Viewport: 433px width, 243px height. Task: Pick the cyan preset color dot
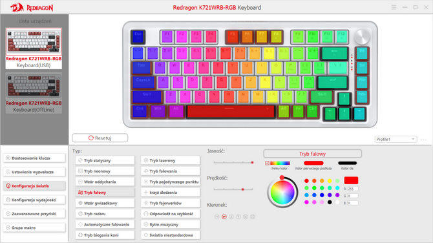[x=337, y=188]
